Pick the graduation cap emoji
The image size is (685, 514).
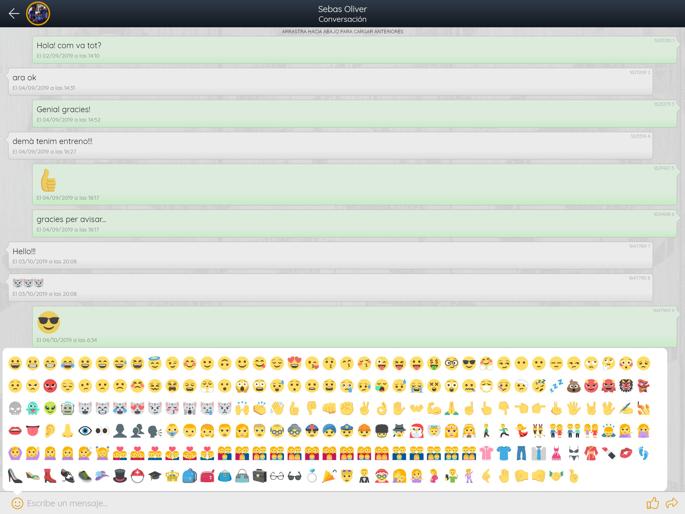point(155,476)
